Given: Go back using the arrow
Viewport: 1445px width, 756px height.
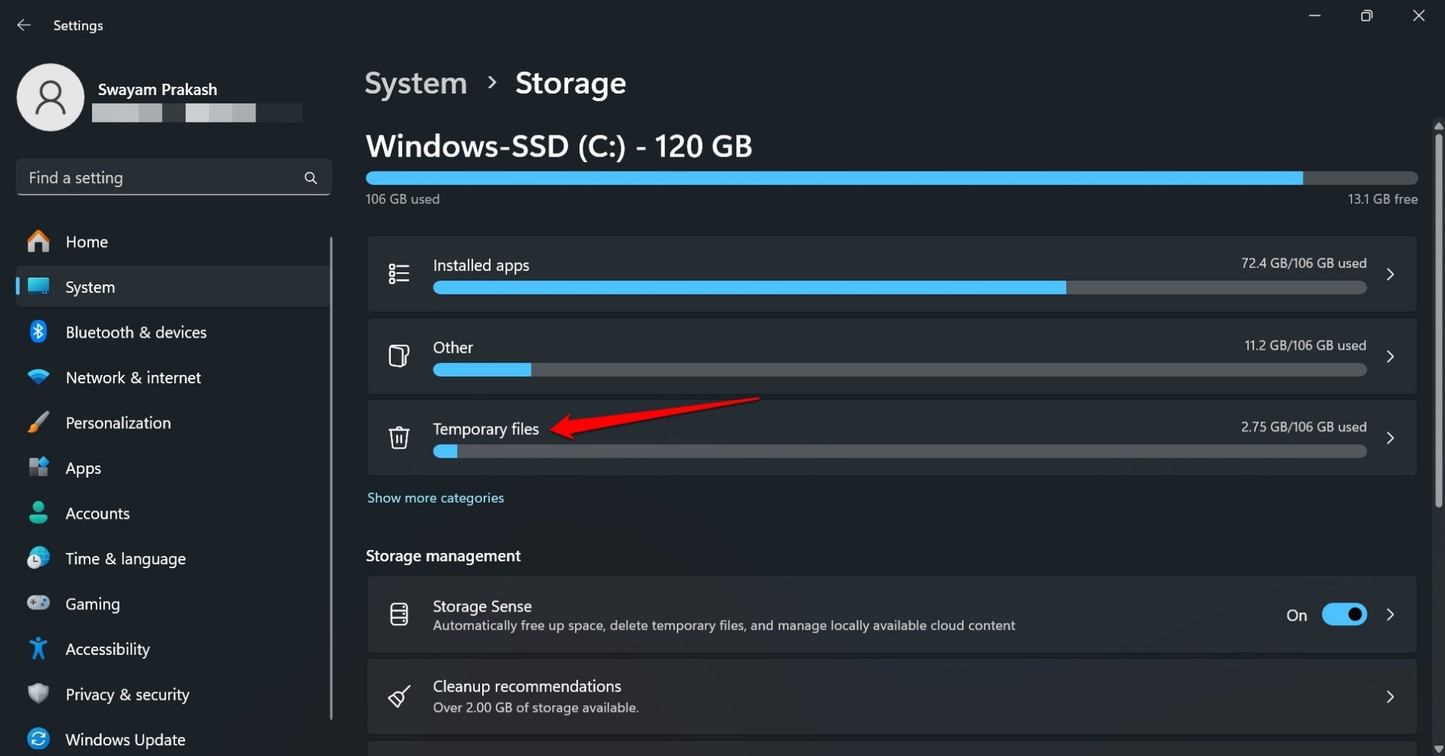Looking at the screenshot, I should coord(24,24).
